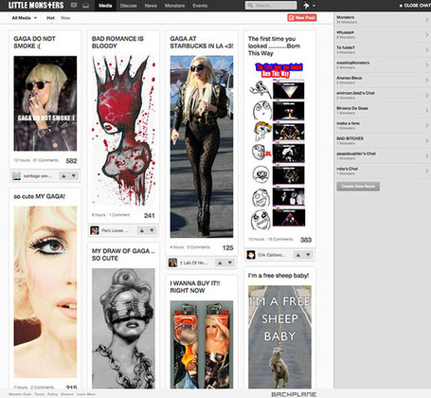Upvote the 'GAGA DO NOT SMOKE' post

63,176
